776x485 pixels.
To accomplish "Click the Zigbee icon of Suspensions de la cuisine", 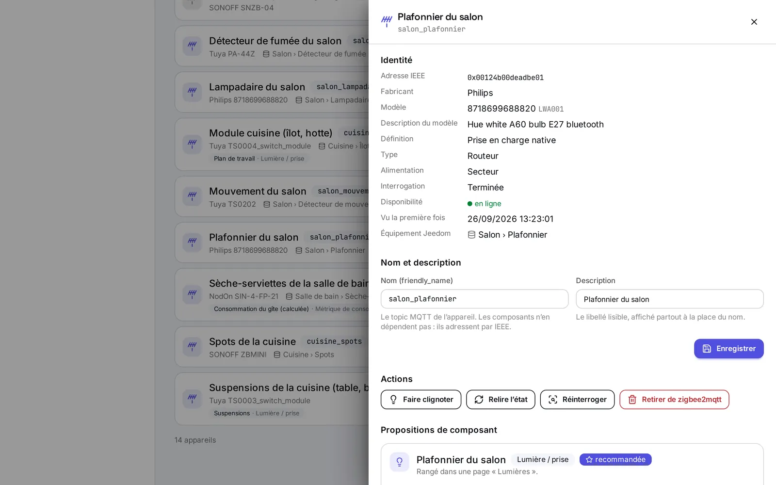I will coord(192,399).
